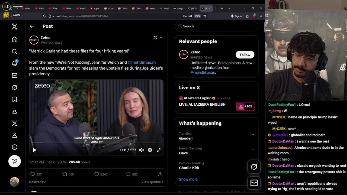Expand the Relevant replies sort dropdown

click(37, 182)
